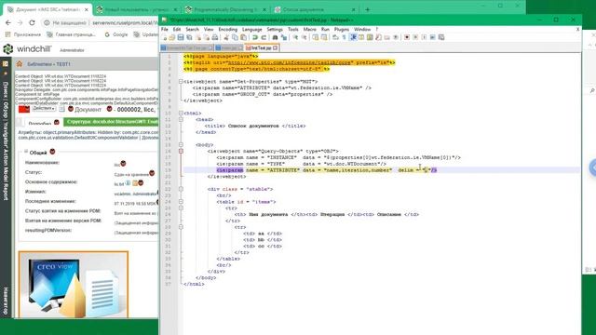Go back in the browser window

click(8, 22)
